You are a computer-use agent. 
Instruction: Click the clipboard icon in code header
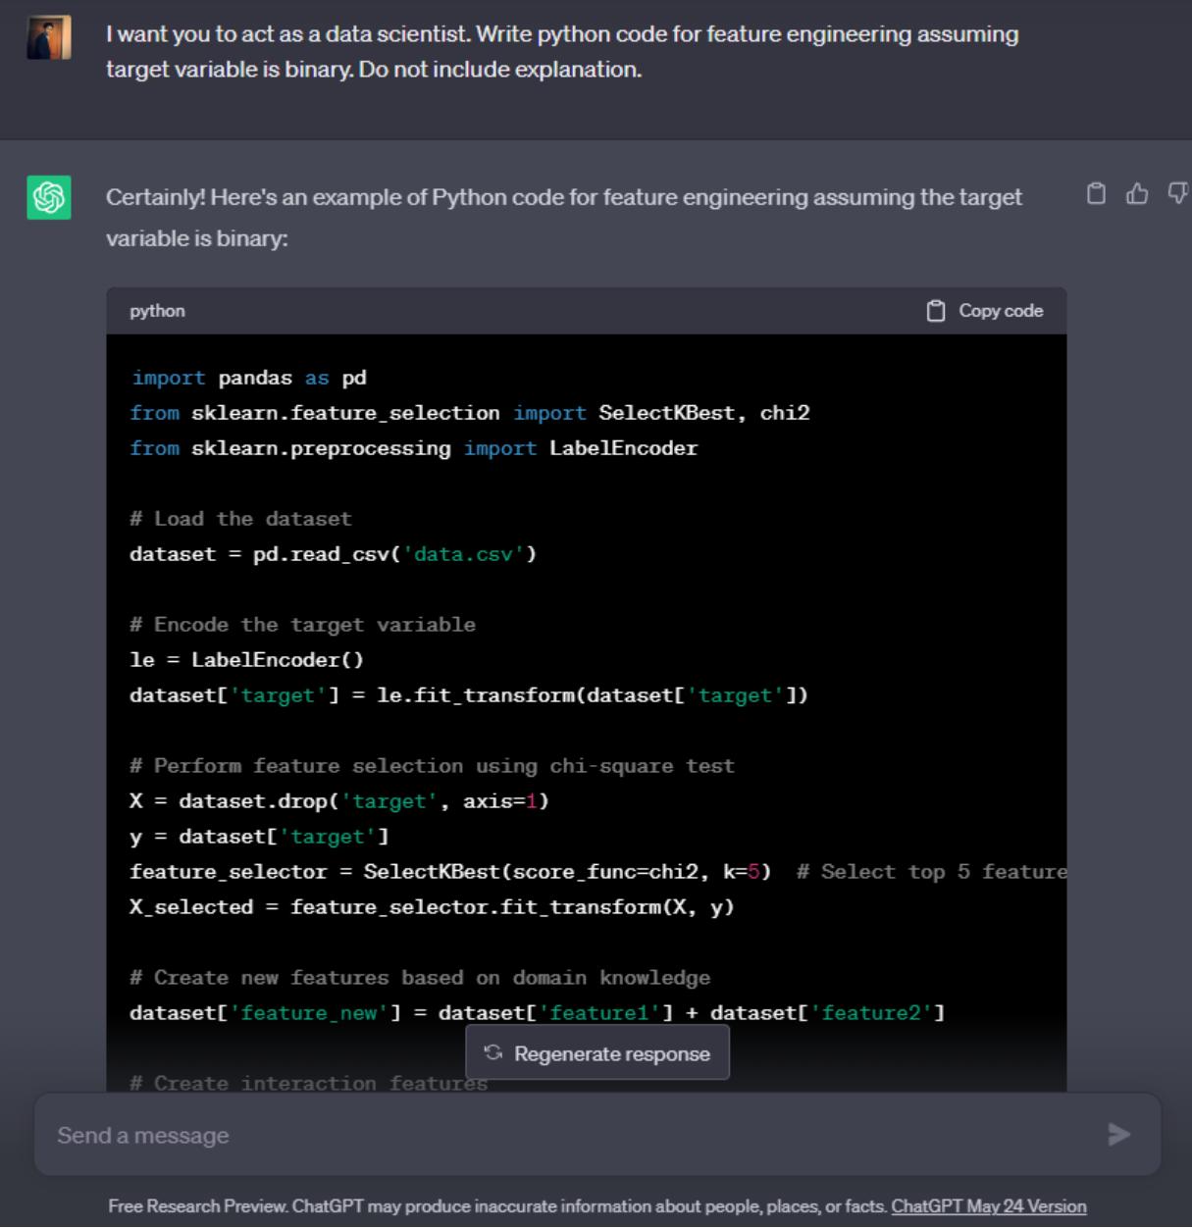coord(936,311)
